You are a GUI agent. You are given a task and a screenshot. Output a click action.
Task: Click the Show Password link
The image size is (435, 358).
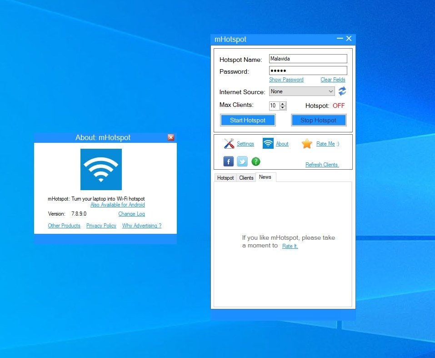pyautogui.click(x=286, y=80)
